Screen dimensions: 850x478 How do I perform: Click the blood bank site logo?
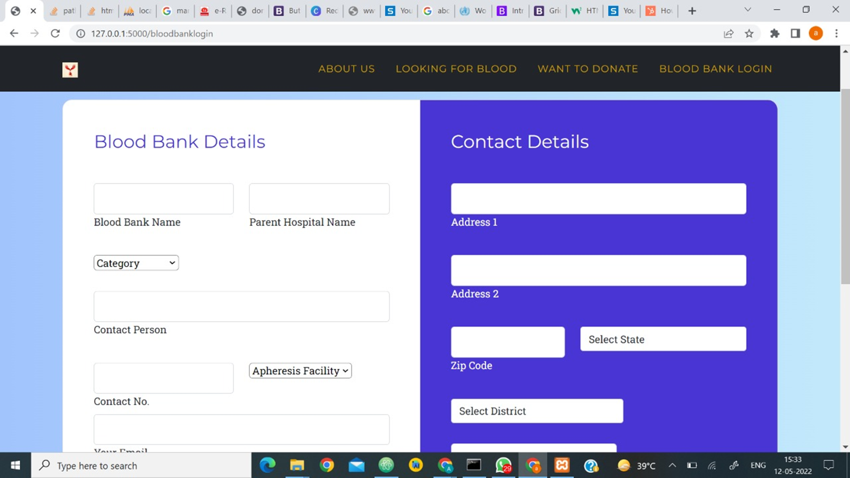pos(70,70)
